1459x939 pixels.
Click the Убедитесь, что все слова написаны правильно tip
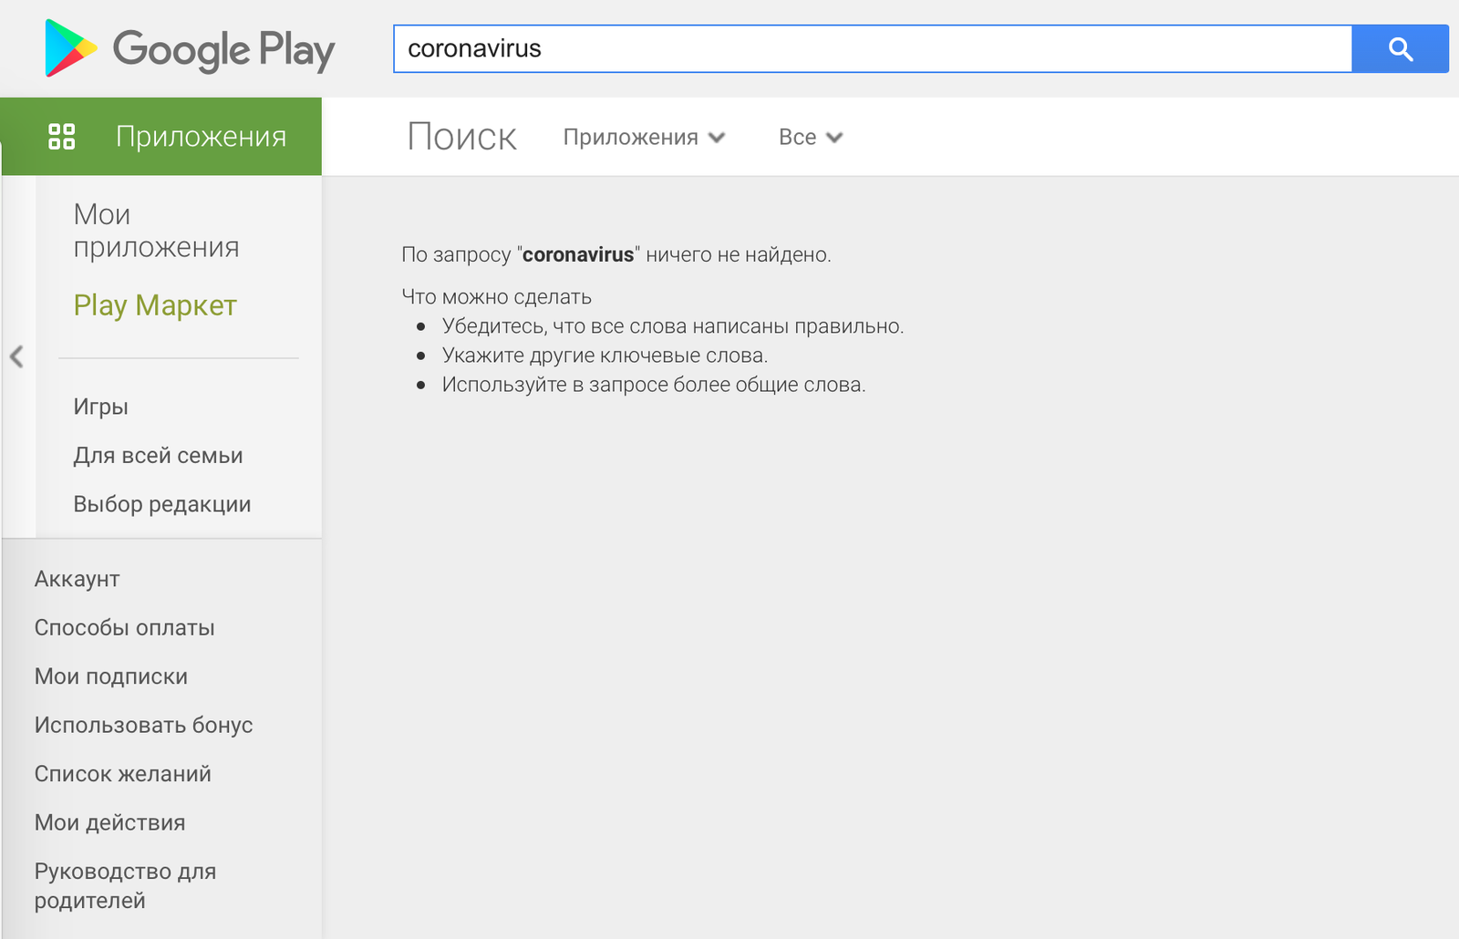[x=673, y=326]
